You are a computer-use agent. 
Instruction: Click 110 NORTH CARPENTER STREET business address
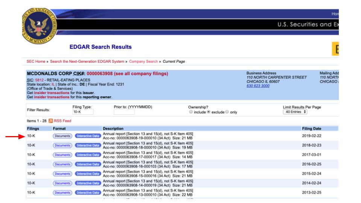tap(276, 77)
